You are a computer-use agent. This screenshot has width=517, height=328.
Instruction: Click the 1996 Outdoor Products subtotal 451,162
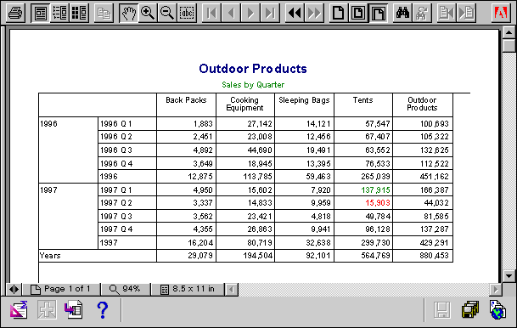pos(435,177)
